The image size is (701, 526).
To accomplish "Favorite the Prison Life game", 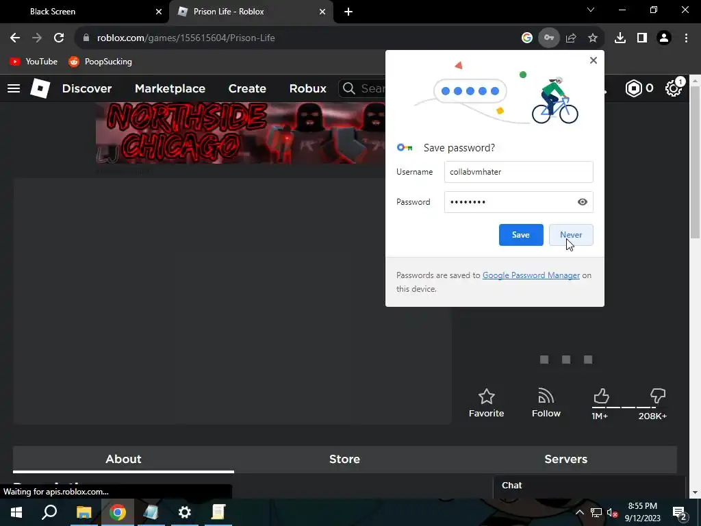I will pyautogui.click(x=487, y=403).
